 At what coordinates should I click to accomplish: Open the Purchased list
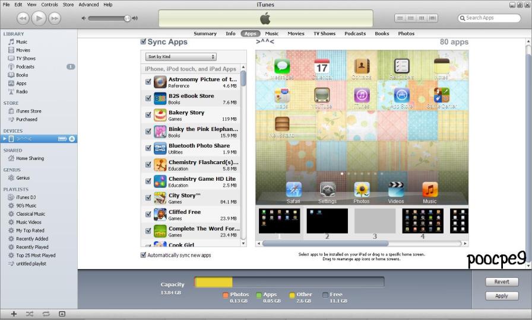(27, 119)
